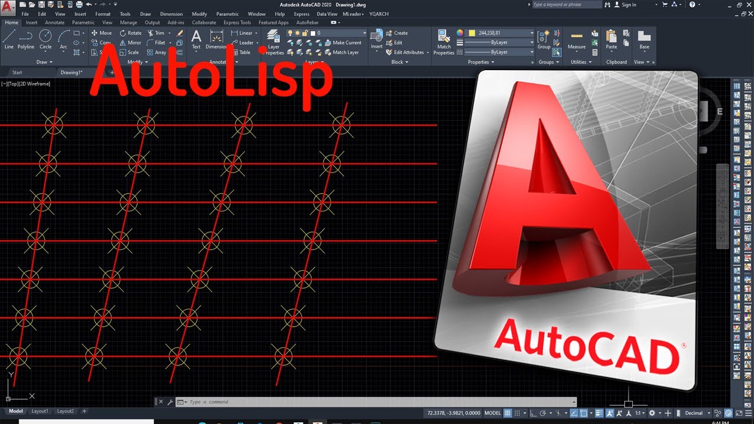This screenshot has width=754, height=424.
Task: Click the Measure tool
Action: (x=577, y=39)
